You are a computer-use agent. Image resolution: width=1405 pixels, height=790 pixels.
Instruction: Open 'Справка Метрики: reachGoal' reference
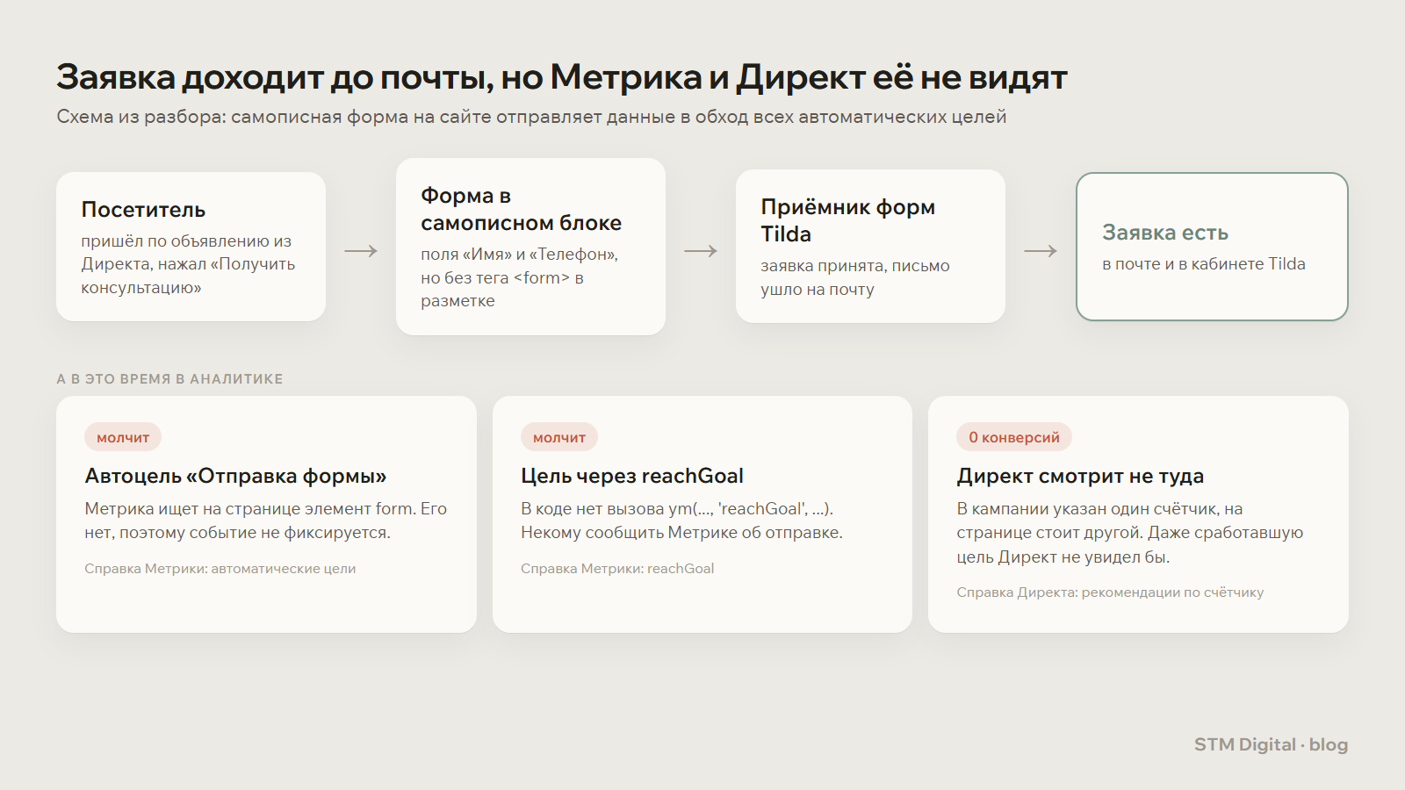point(617,569)
